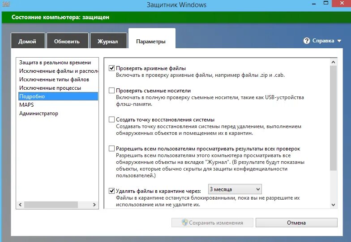Click the Состояние компьютера: защищен status text

[60, 17]
